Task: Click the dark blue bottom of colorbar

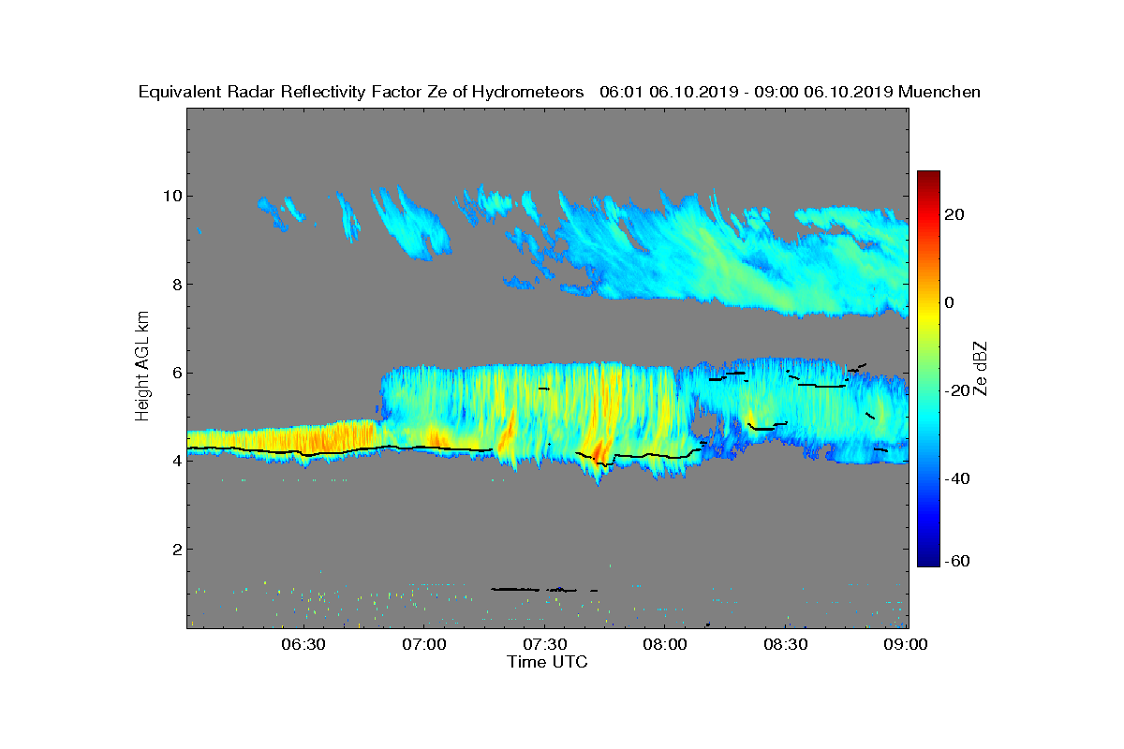Action: click(x=928, y=559)
